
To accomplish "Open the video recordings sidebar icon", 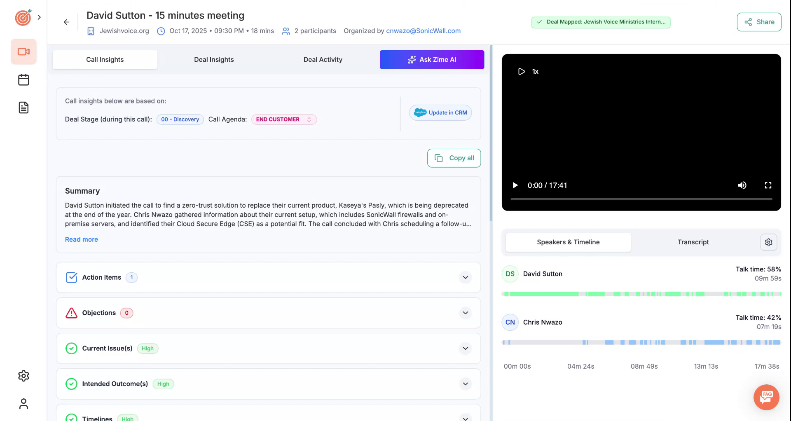I will [23, 52].
